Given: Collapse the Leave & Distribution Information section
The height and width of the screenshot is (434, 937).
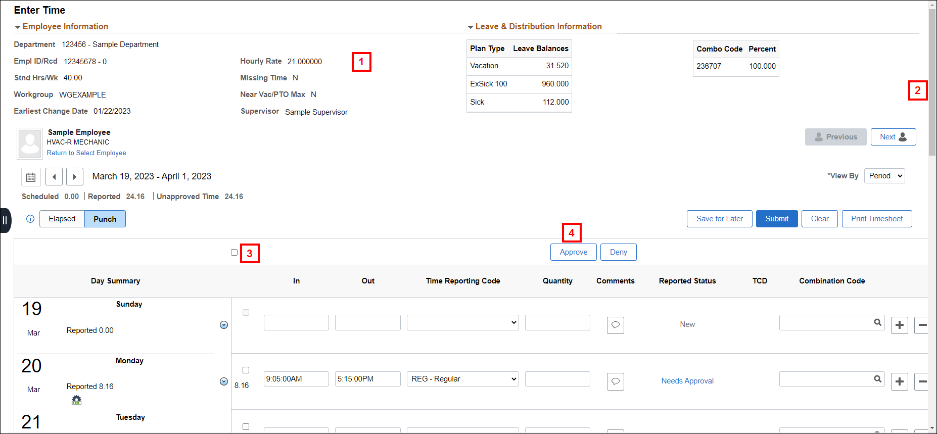Looking at the screenshot, I should 471,27.
